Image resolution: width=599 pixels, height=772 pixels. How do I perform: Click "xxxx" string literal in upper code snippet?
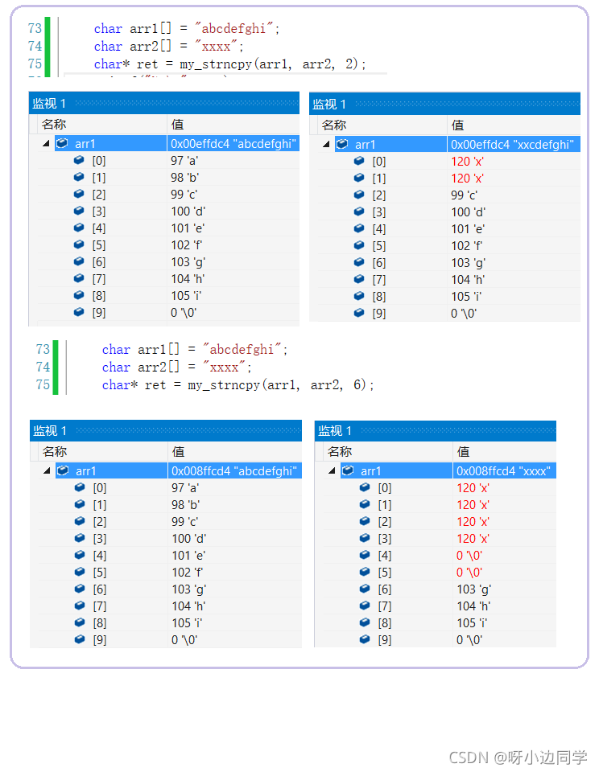(216, 47)
